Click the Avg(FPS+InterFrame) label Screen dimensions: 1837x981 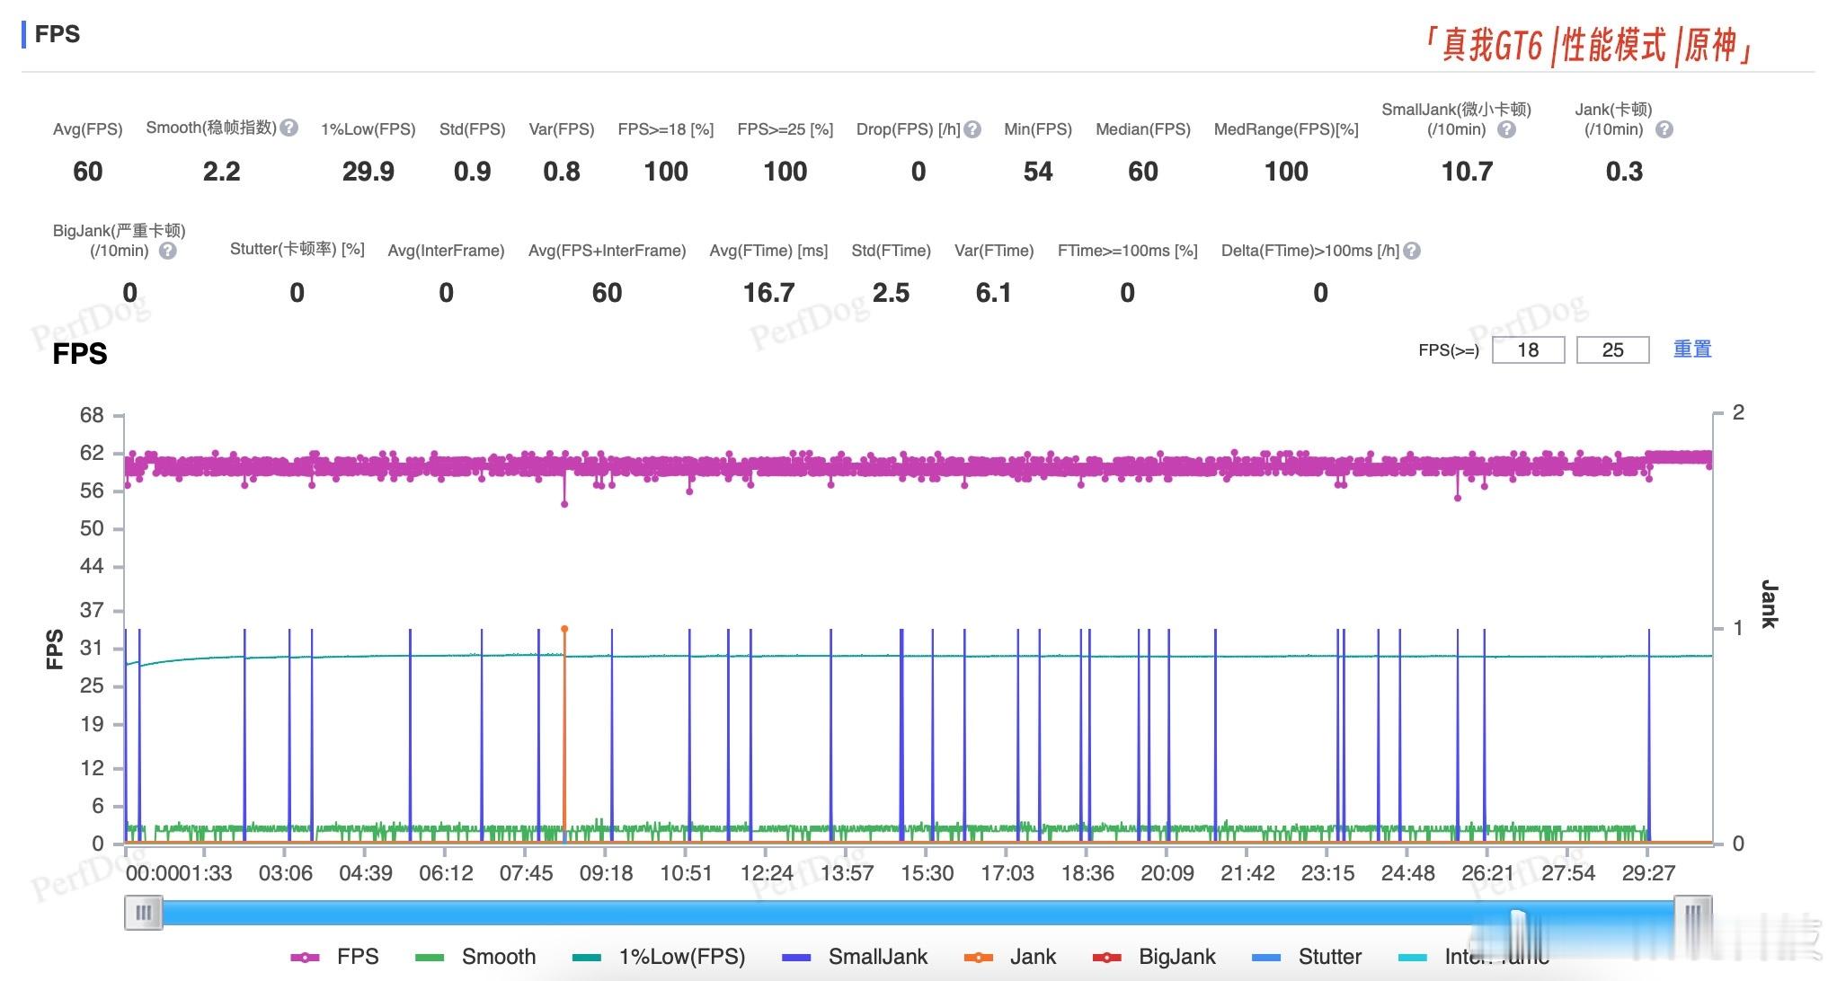click(607, 251)
